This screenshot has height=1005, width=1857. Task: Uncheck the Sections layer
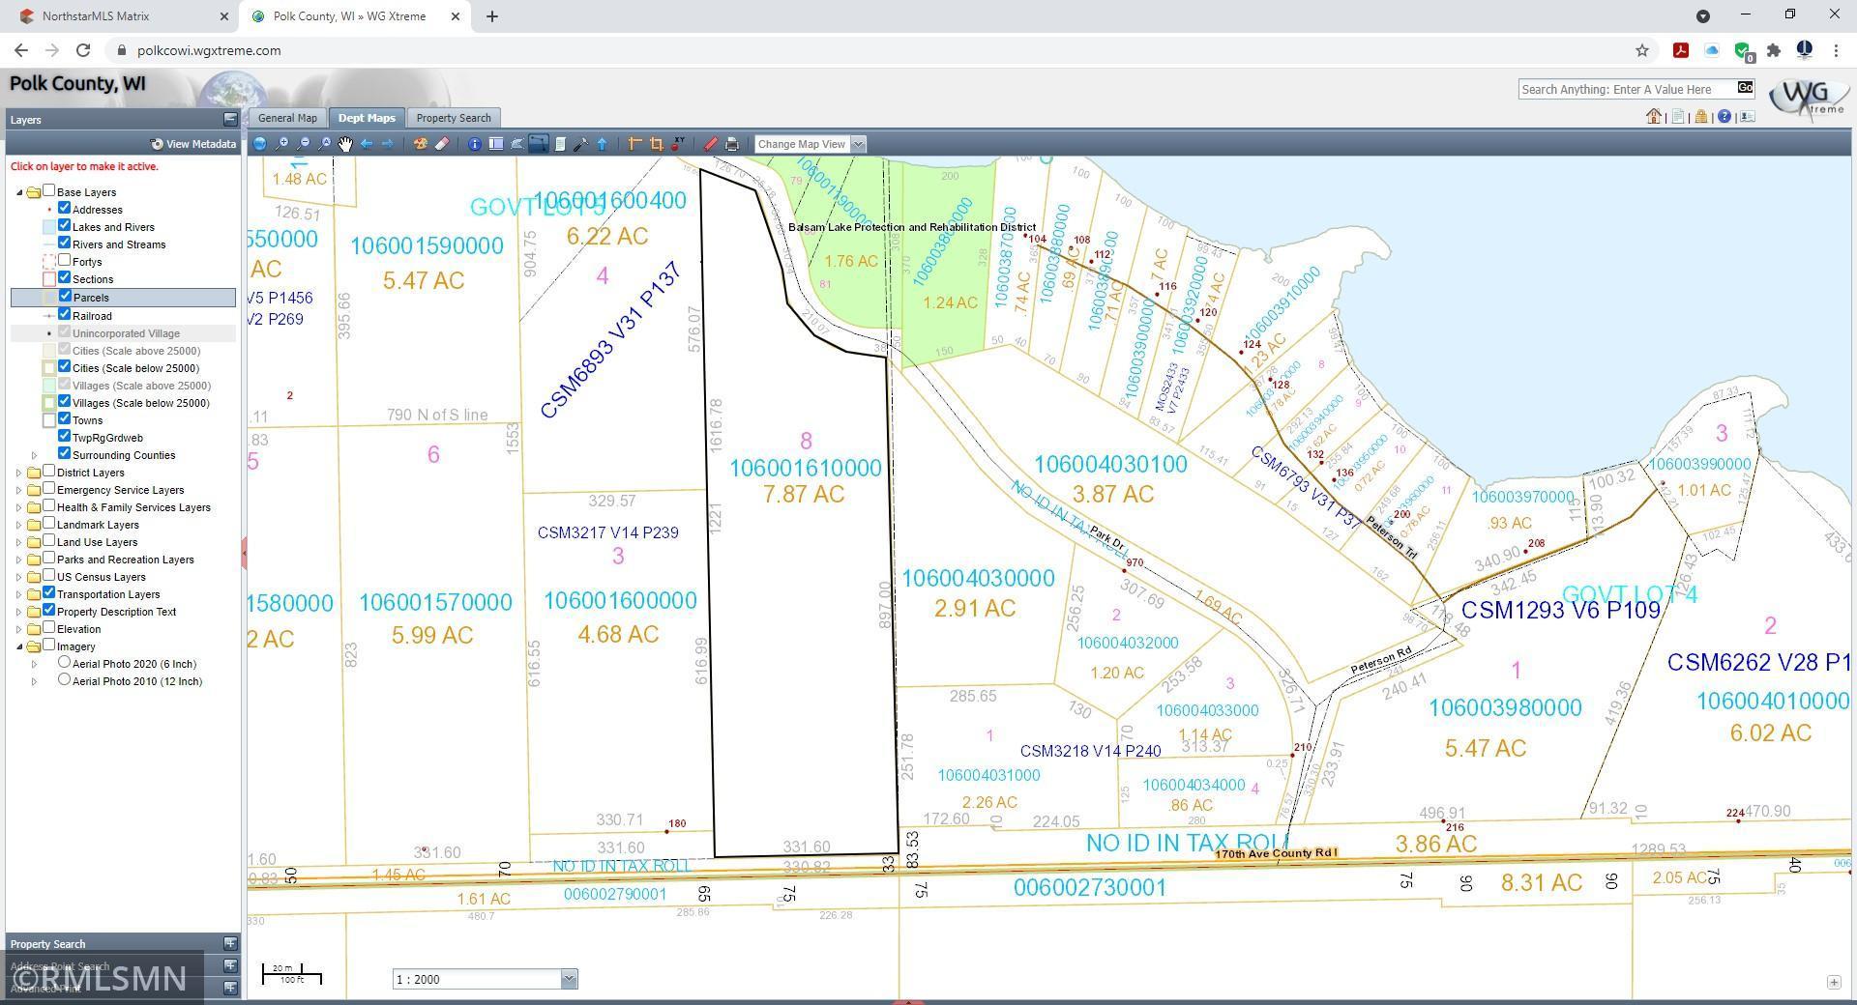64,277
